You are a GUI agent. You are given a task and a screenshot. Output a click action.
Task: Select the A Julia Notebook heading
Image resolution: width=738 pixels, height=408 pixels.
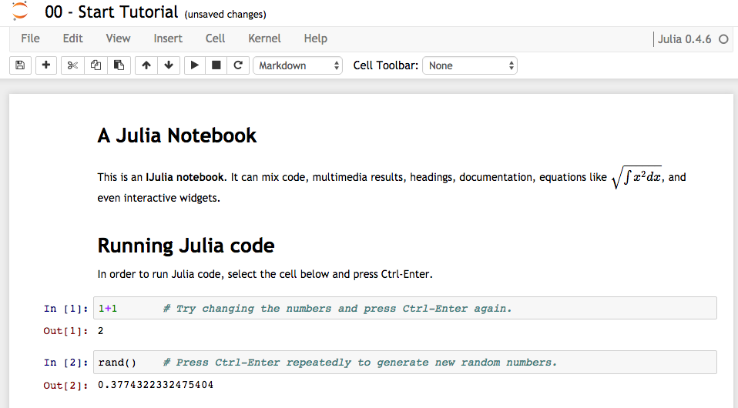tap(177, 135)
